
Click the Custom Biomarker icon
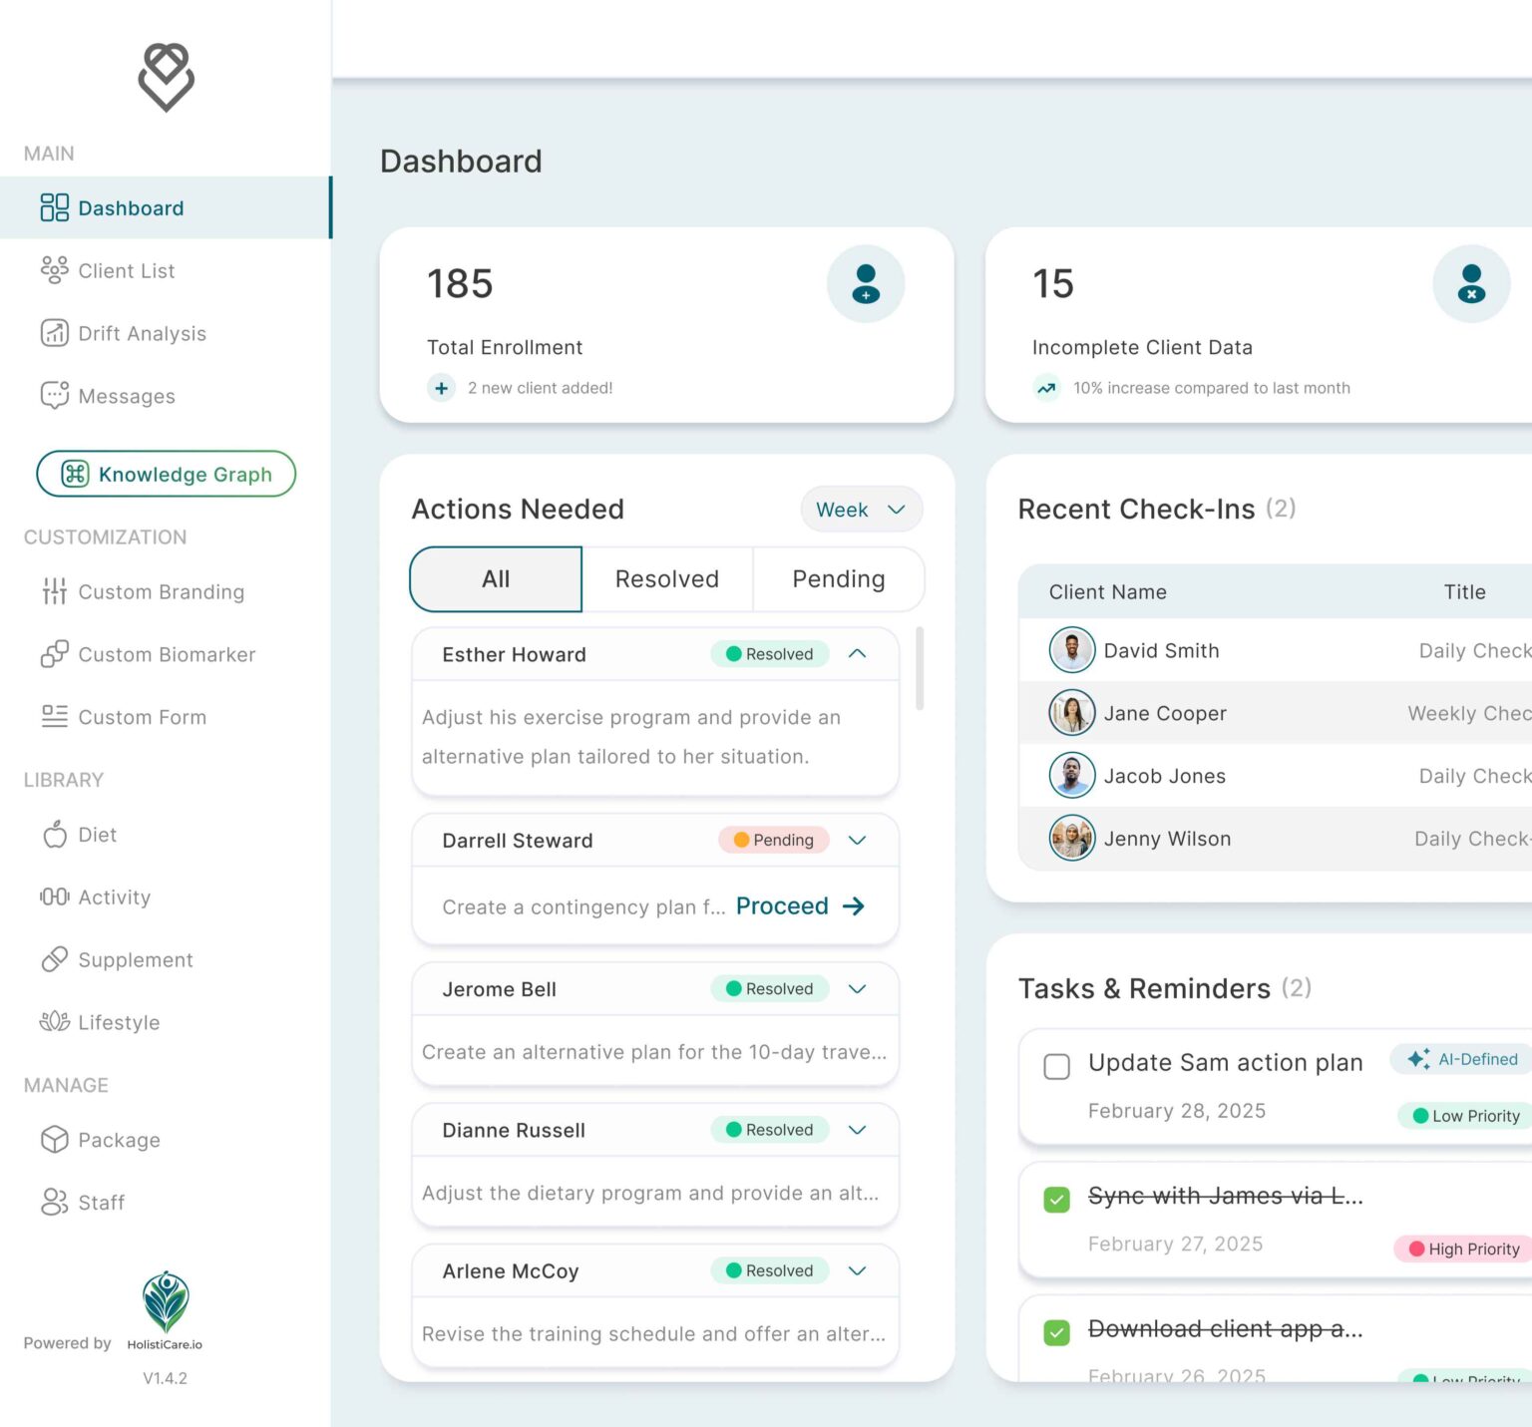pos(54,654)
